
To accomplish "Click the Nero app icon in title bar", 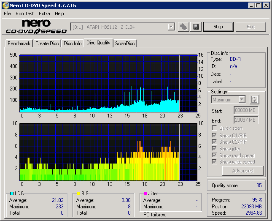I will [x=5, y=5].
